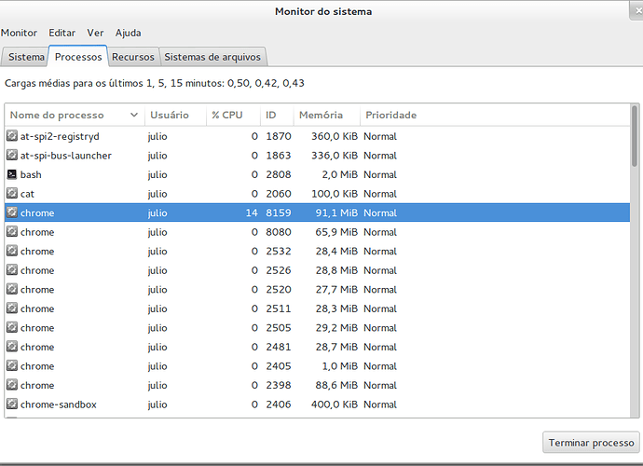Viewport: 643px width, 466px height.
Task: Click icon of chrome process 2398
Action: pos(12,385)
